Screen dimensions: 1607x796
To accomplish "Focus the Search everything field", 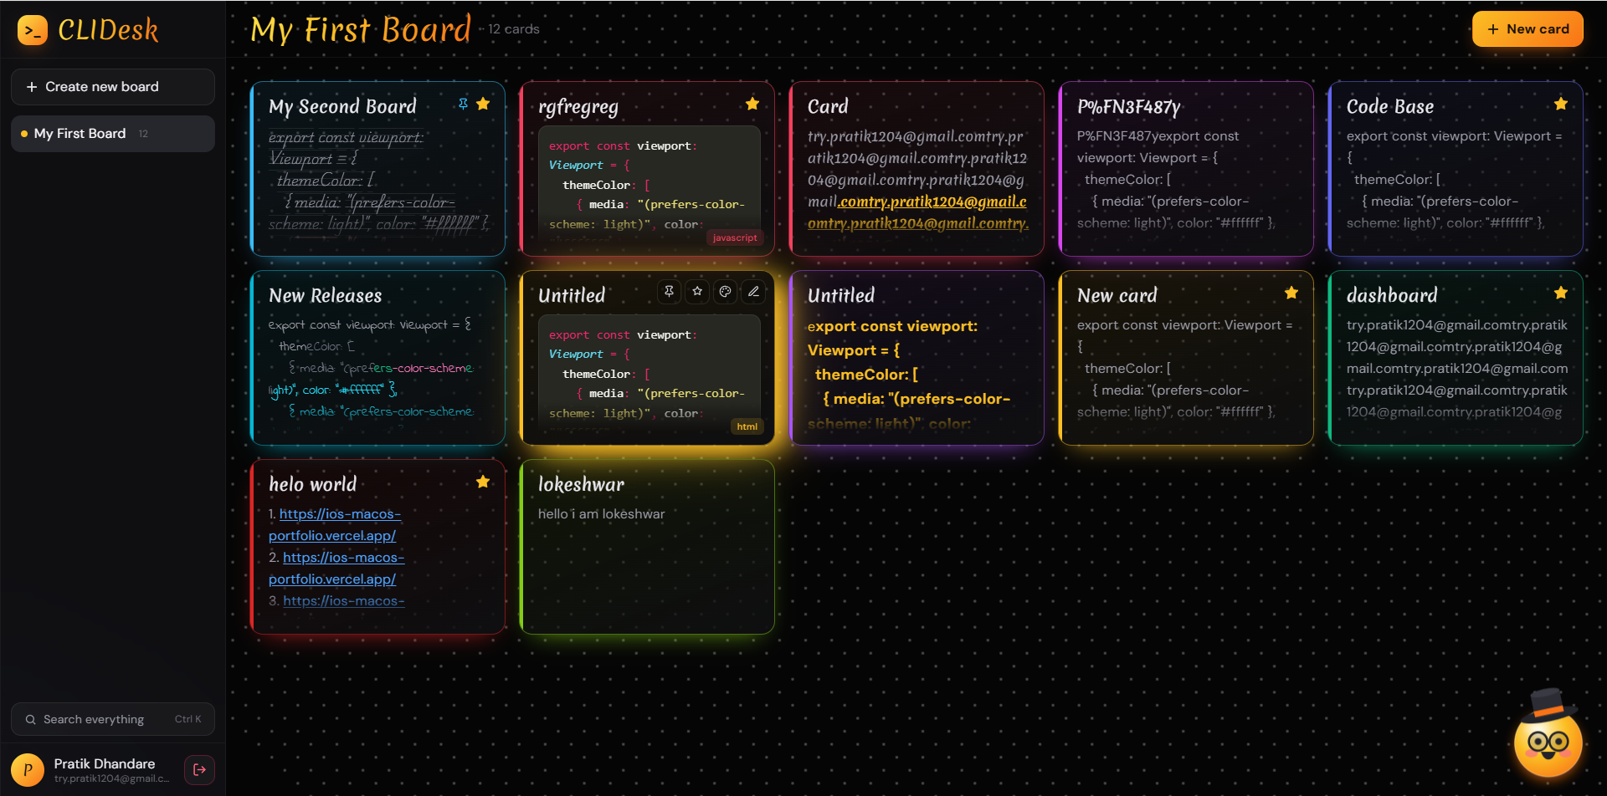I will tap(113, 720).
